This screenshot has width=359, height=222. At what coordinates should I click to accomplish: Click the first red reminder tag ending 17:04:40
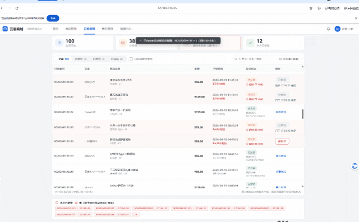click(x=73, y=209)
